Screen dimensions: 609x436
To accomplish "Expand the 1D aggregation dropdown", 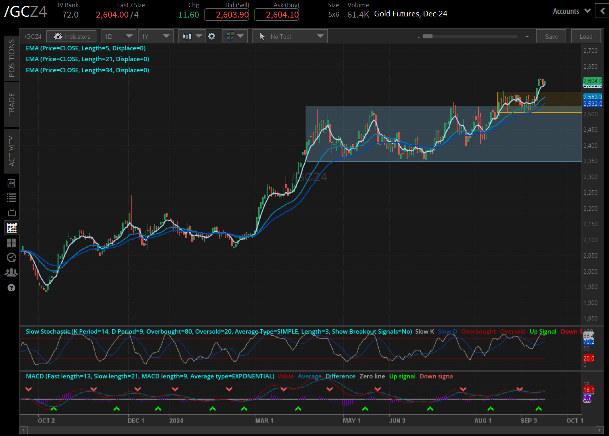I will point(119,36).
